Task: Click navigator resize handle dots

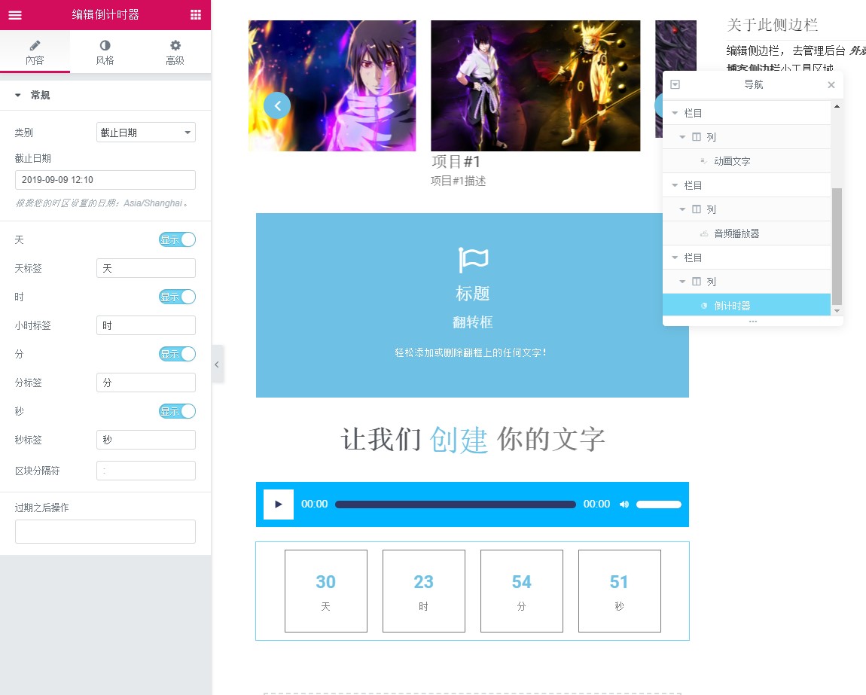Action: 753,322
